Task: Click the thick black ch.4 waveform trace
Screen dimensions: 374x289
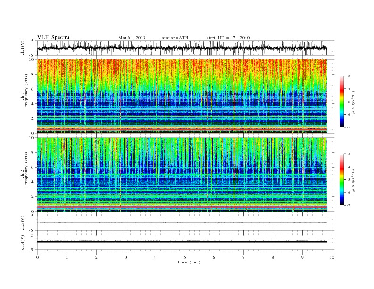Action: click(182, 242)
